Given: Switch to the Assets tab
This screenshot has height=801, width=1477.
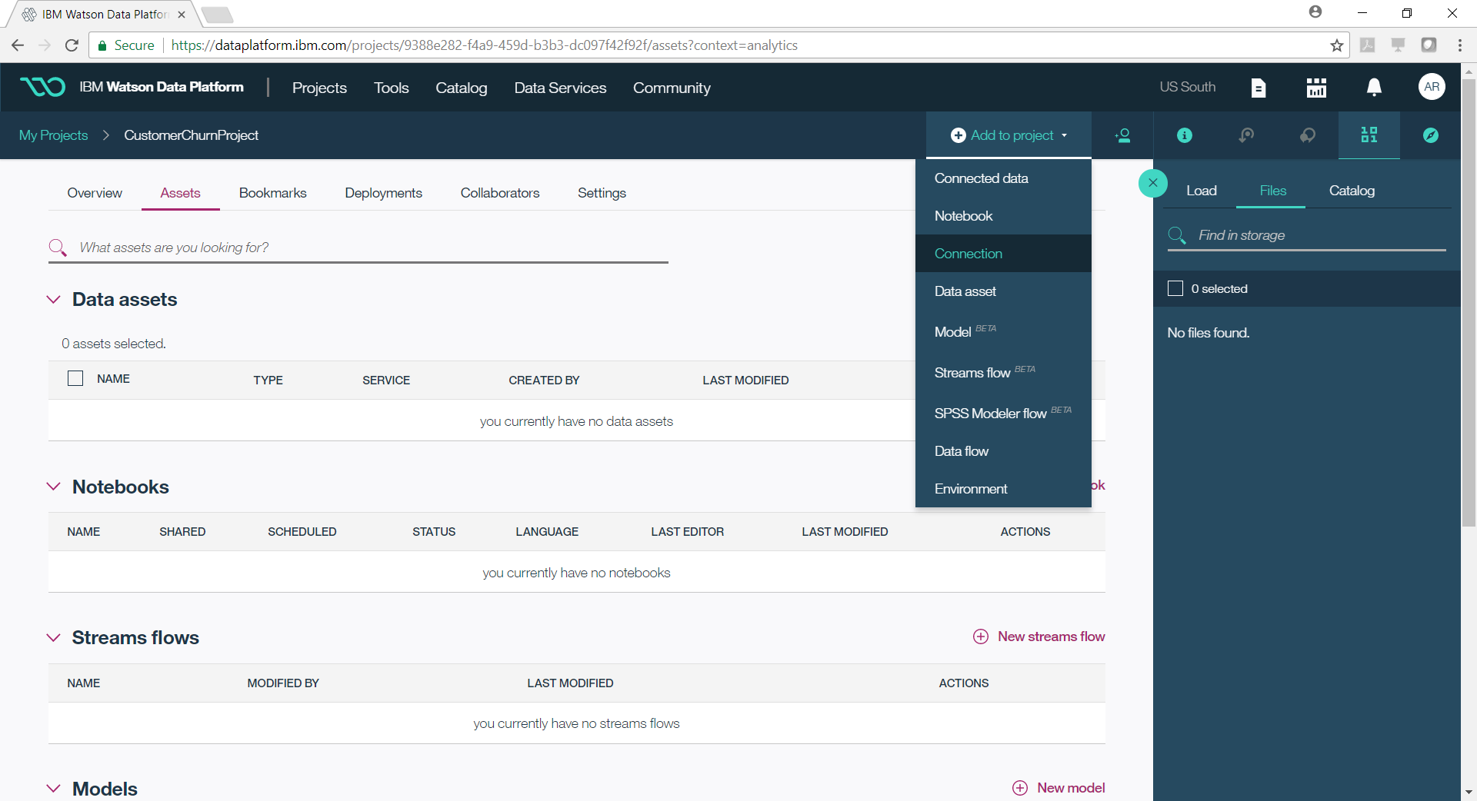Looking at the screenshot, I should click(x=180, y=193).
